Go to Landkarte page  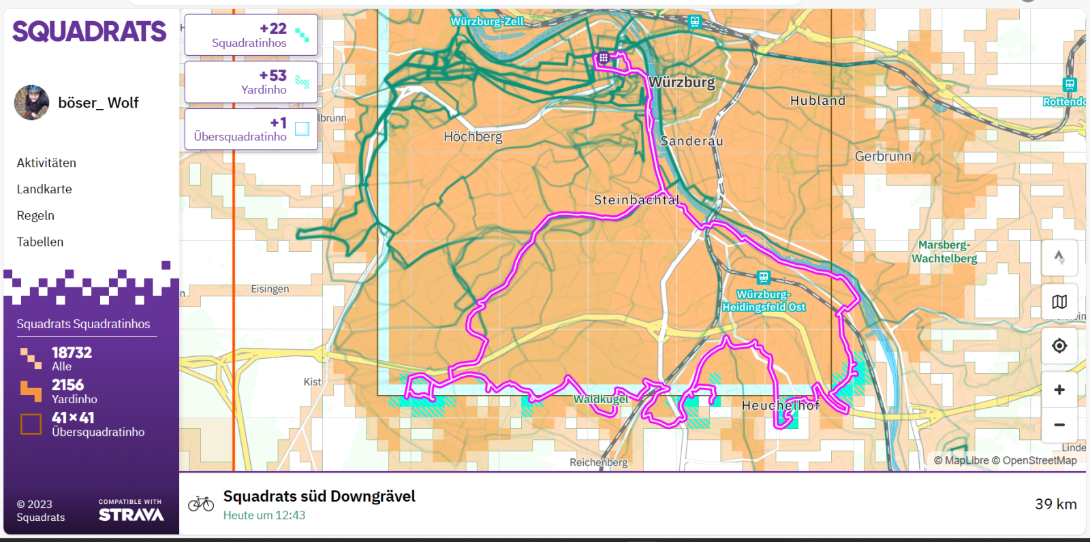click(x=44, y=189)
